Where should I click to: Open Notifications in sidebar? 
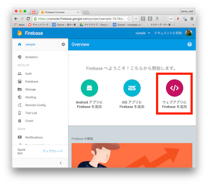[34, 137]
